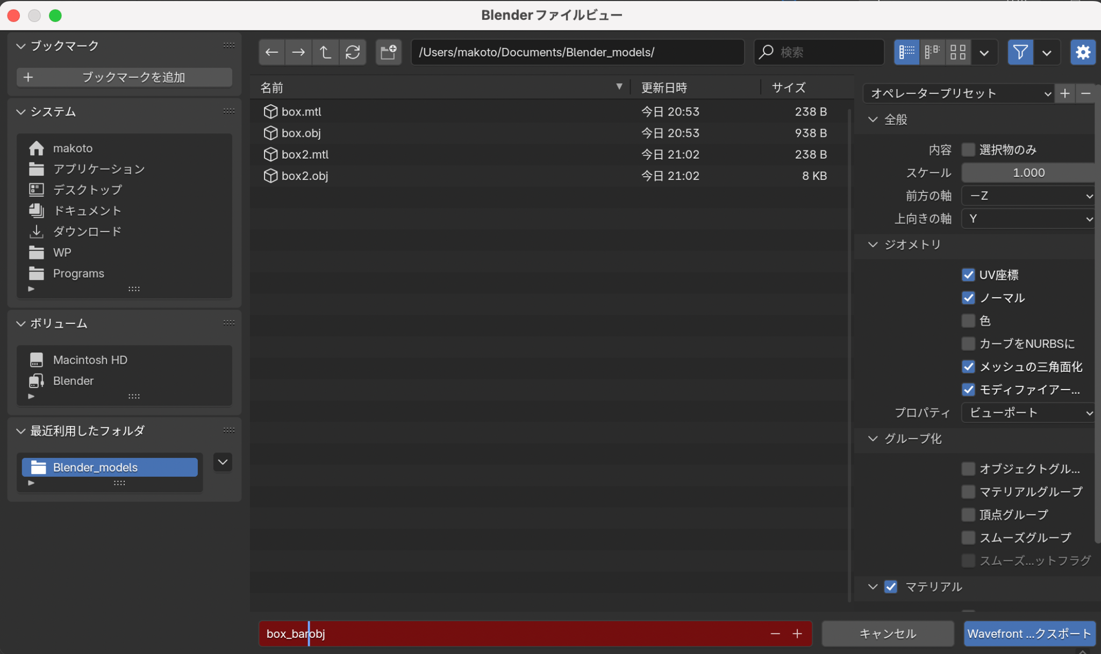Select the box2.obj file

point(304,176)
